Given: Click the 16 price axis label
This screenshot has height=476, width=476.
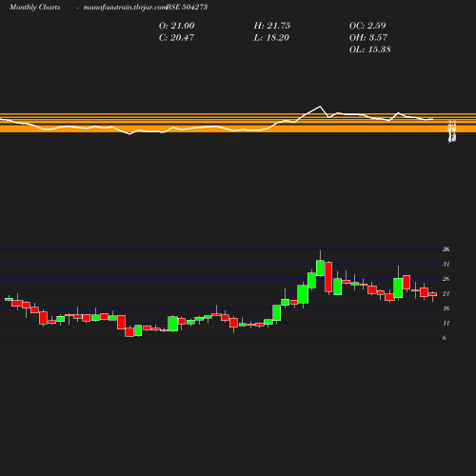Looking at the screenshot, I should [x=446, y=308].
